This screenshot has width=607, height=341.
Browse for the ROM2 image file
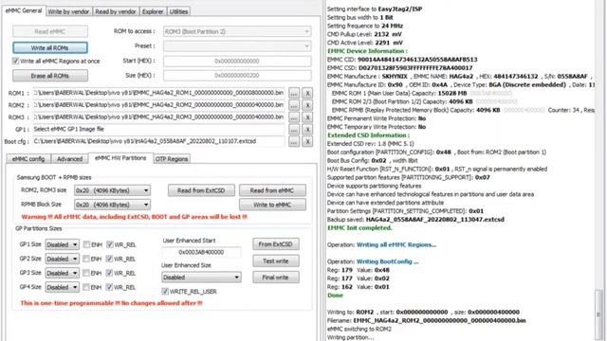[x=294, y=105]
